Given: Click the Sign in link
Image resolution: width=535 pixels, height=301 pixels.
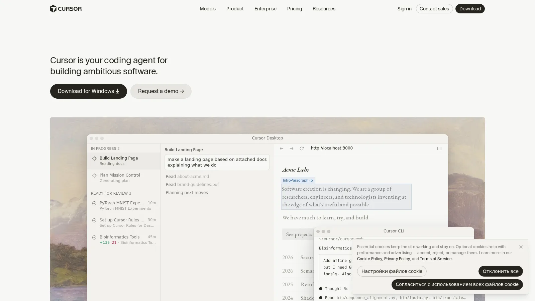Looking at the screenshot, I should (404, 9).
